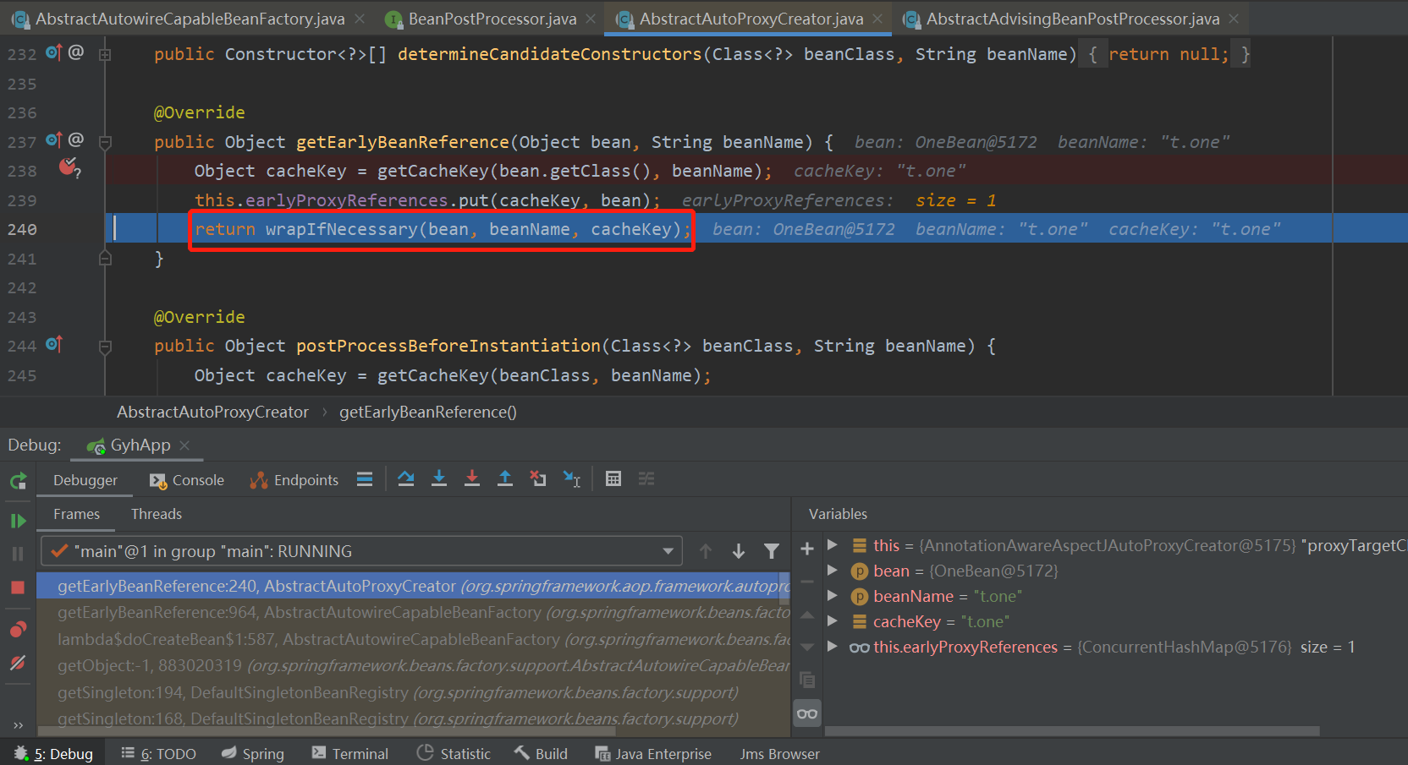Viewport: 1408px width, 765px height.
Task: Select previous frame up arrow
Action: click(x=706, y=551)
